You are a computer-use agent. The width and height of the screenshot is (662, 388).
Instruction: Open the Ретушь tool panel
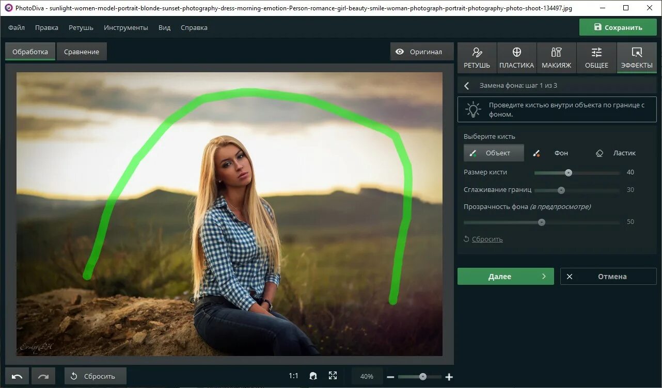coord(477,57)
